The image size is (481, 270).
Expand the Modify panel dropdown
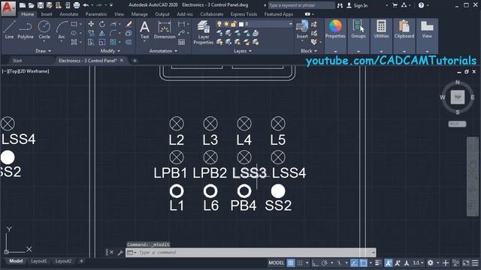[x=110, y=51]
